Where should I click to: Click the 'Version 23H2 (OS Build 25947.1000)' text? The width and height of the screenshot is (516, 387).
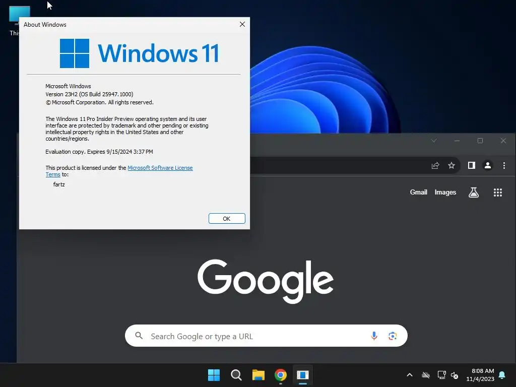coord(89,94)
